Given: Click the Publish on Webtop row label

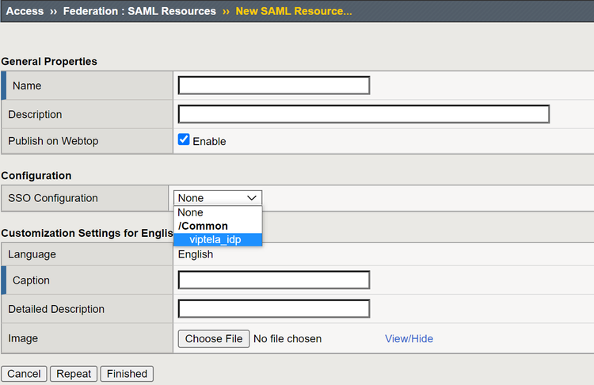Looking at the screenshot, I should [x=53, y=141].
